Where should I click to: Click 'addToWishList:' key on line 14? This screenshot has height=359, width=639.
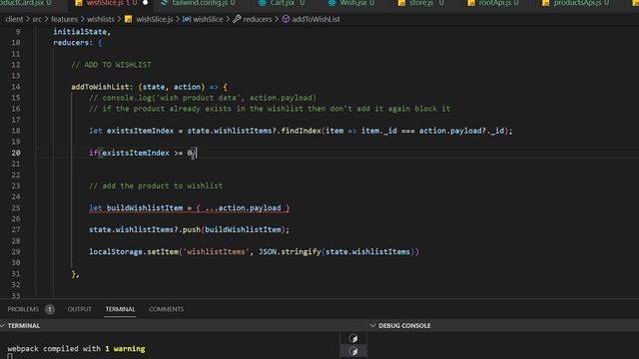click(102, 87)
